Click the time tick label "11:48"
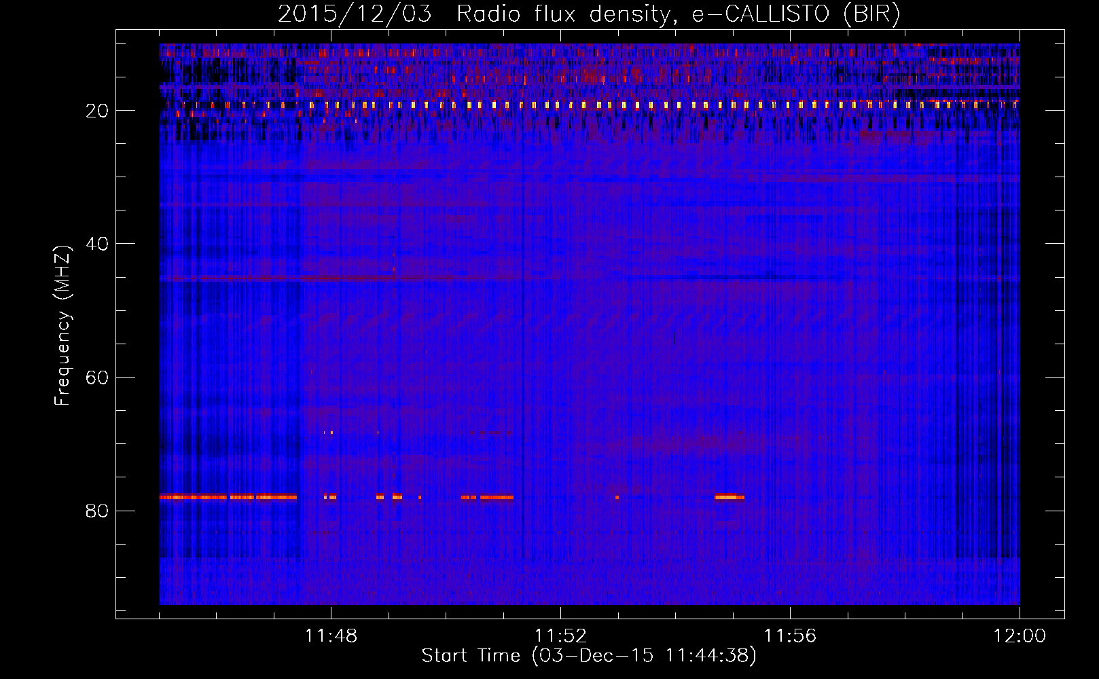The image size is (1099, 679). 331,636
